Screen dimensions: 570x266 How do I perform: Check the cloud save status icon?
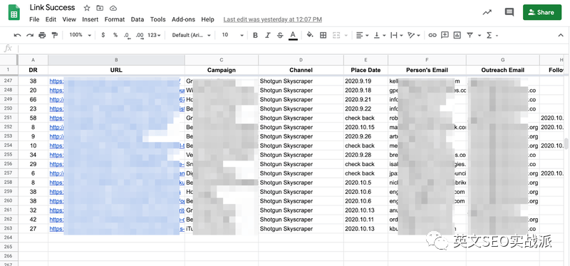tap(113, 8)
